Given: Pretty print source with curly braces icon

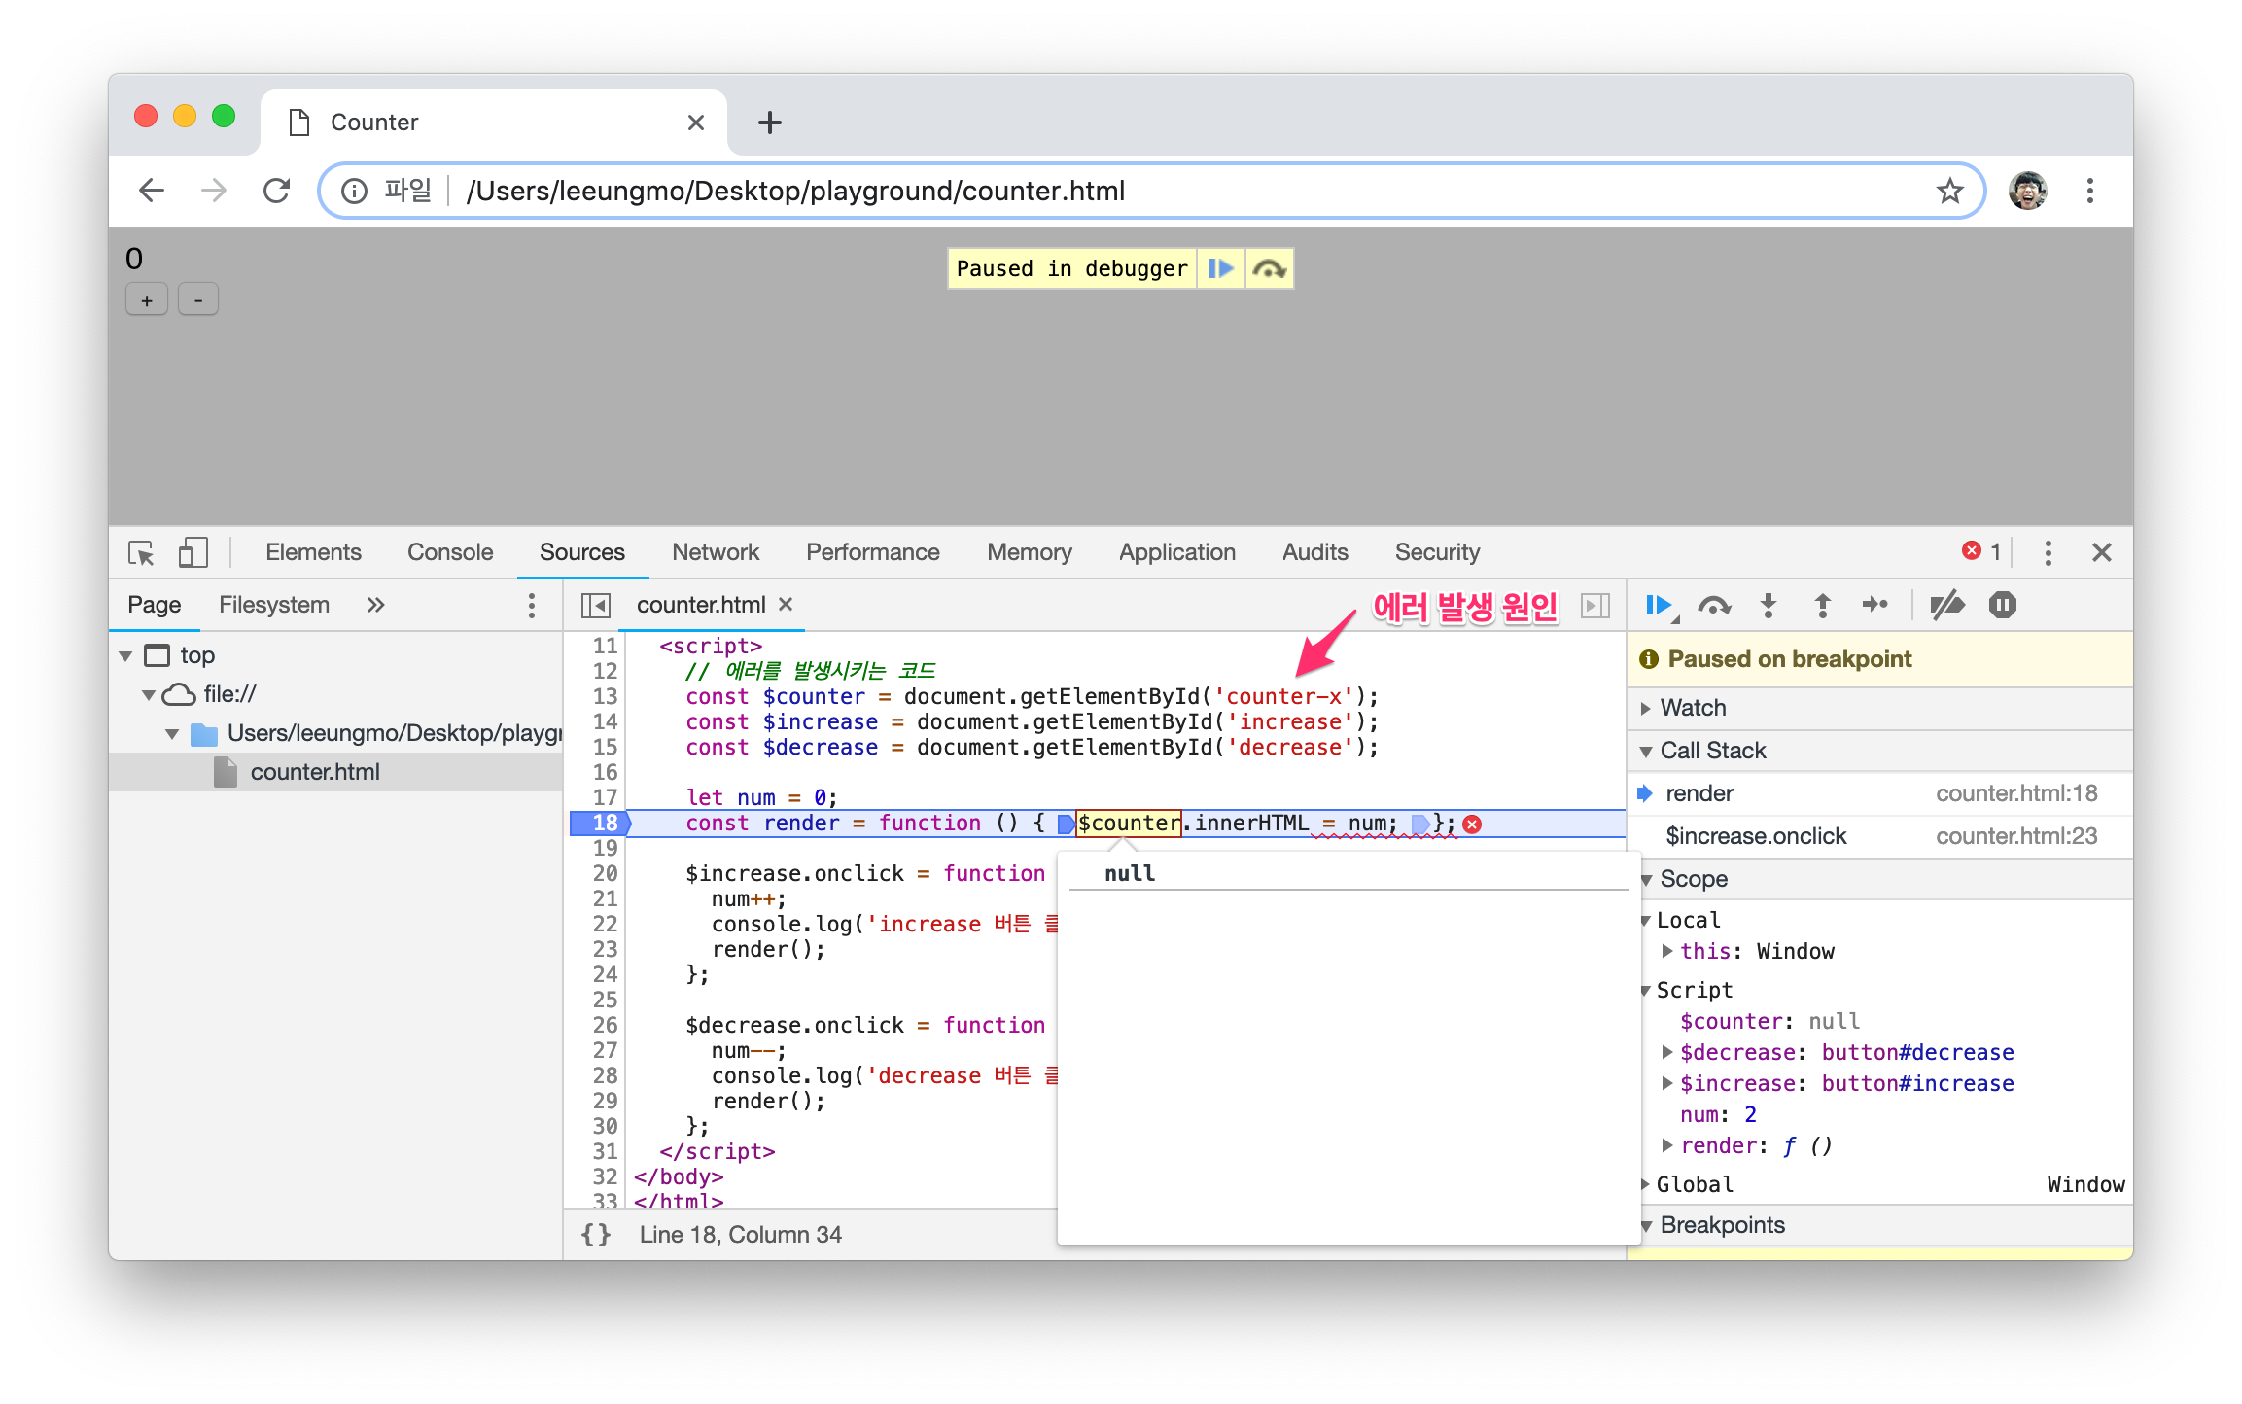Looking at the screenshot, I should point(596,1234).
